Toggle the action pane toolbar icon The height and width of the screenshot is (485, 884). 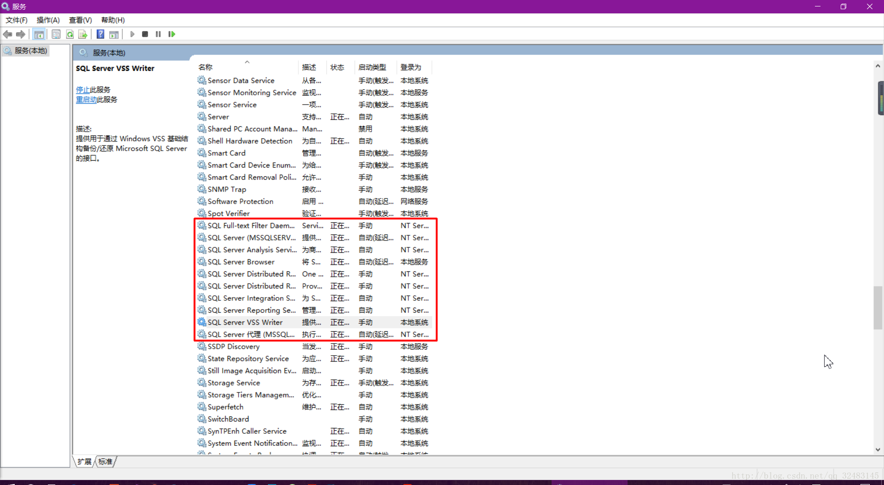(x=114, y=34)
